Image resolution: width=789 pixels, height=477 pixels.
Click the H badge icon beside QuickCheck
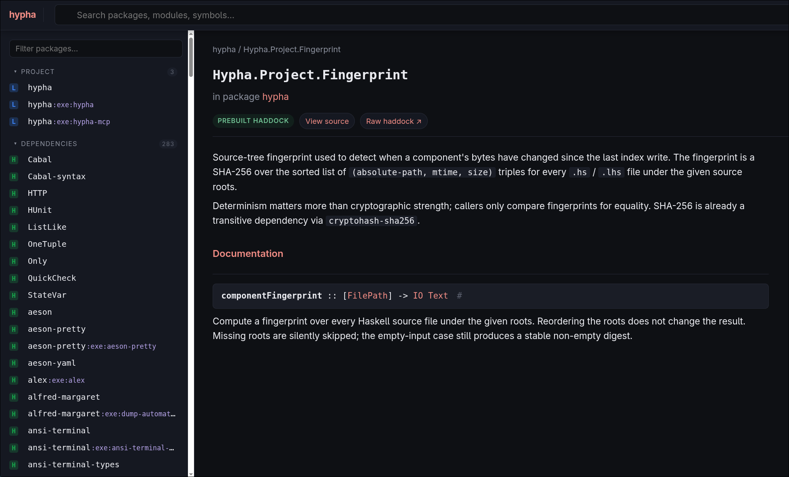(14, 278)
